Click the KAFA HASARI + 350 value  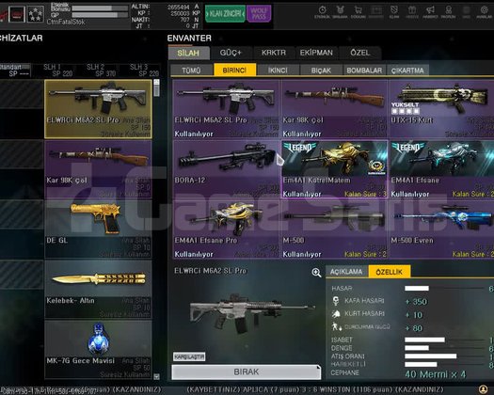pyautogui.click(x=416, y=302)
